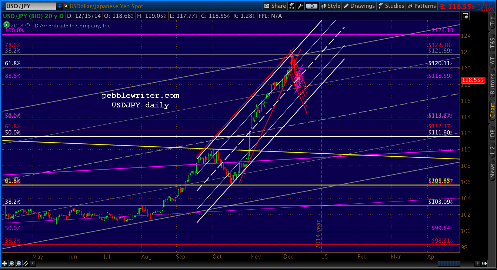Click the $99.84 Fibonacci price label
Image resolution: width=497 pixels, height=270 pixels.
tap(442, 228)
